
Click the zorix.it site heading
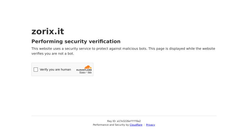click(48, 31)
